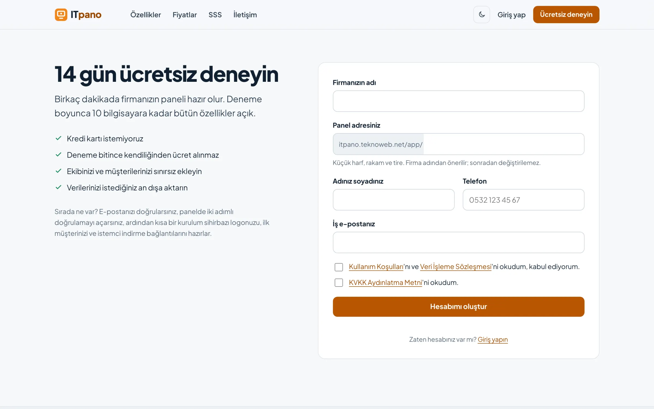This screenshot has width=654, height=409.
Task: Focus the Adınız soyadınız field
Action: [393, 200]
